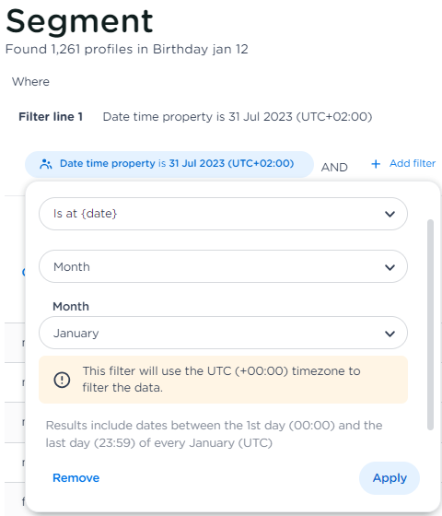This screenshot has width=442, height=516.
Task: Click the profile people icon in filter chip
Action: pyautogui.click(x=46, y=164)
